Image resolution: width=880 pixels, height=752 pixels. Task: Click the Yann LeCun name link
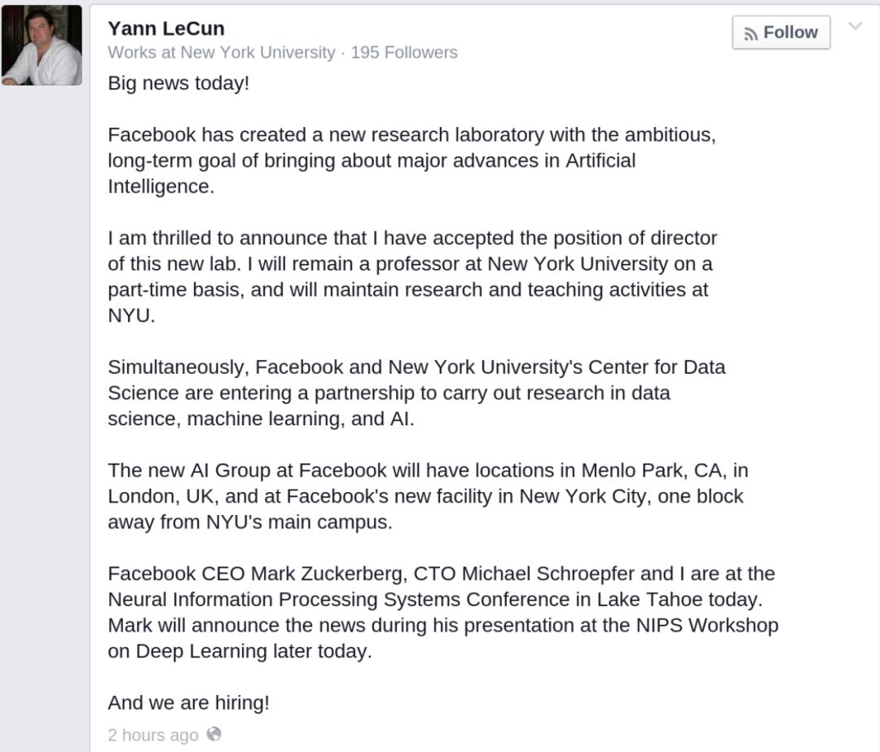pos(166,29)
